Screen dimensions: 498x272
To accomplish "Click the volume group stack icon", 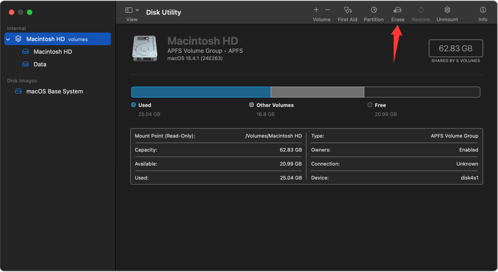I will 18,39.
